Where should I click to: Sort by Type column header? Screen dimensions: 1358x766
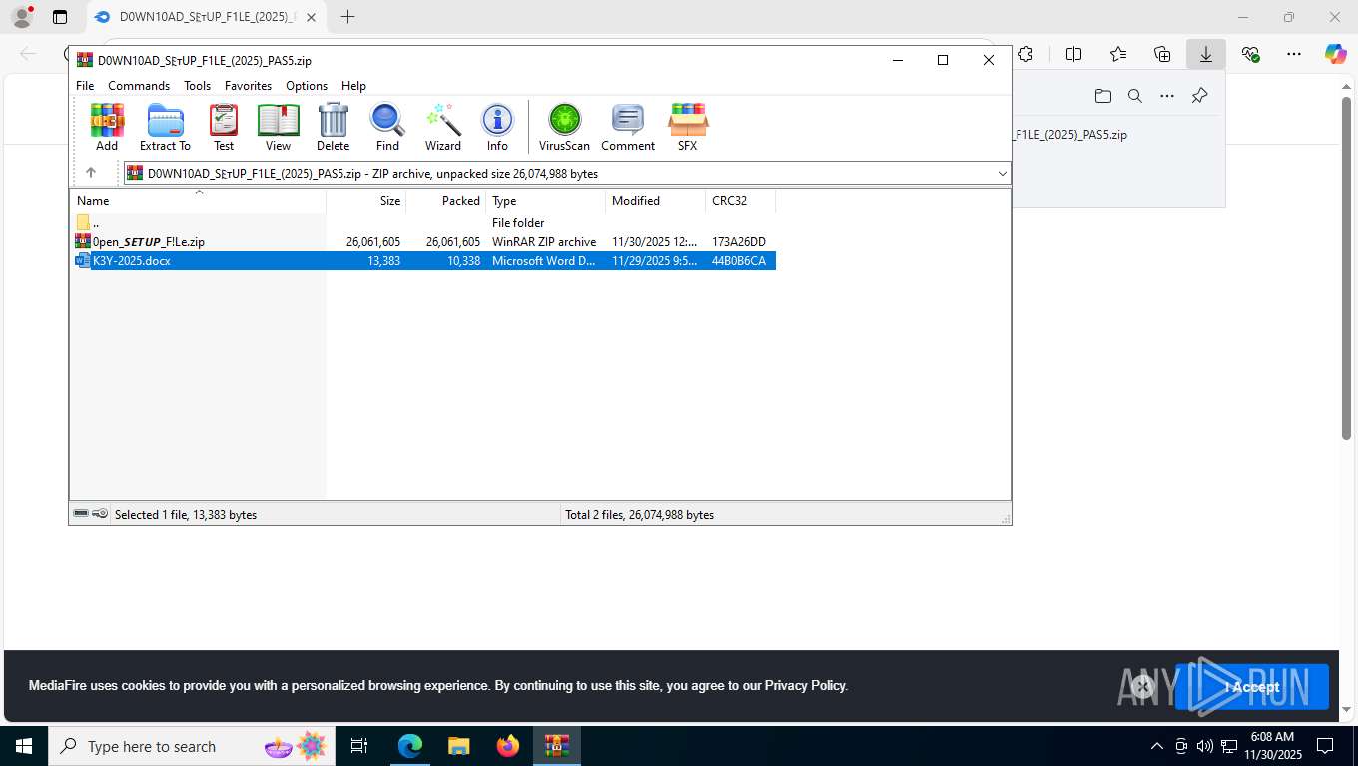[x=546, y=200]
